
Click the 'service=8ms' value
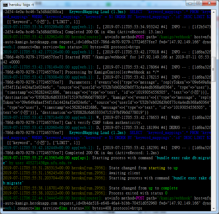point(54,47)
